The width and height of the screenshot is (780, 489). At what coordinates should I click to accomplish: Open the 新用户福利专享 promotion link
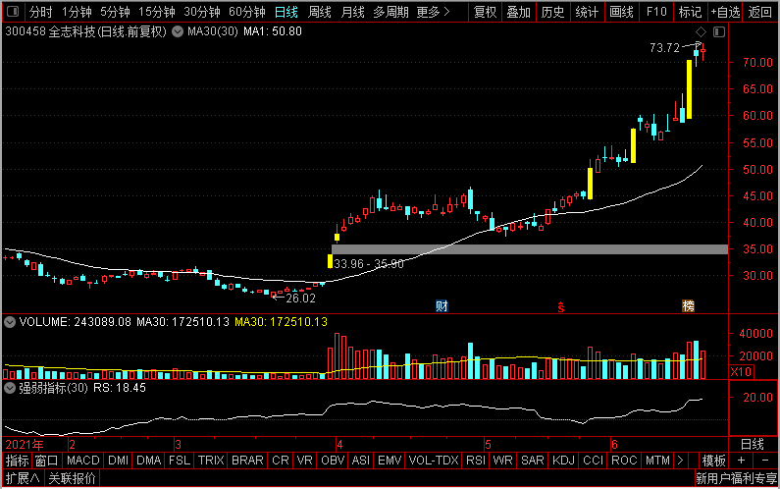pos(736,478)
